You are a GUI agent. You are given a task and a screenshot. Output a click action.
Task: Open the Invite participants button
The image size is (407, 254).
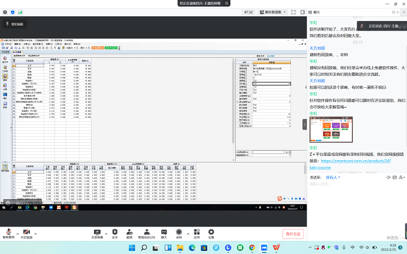pyautogui.click(x=129, y=234)
